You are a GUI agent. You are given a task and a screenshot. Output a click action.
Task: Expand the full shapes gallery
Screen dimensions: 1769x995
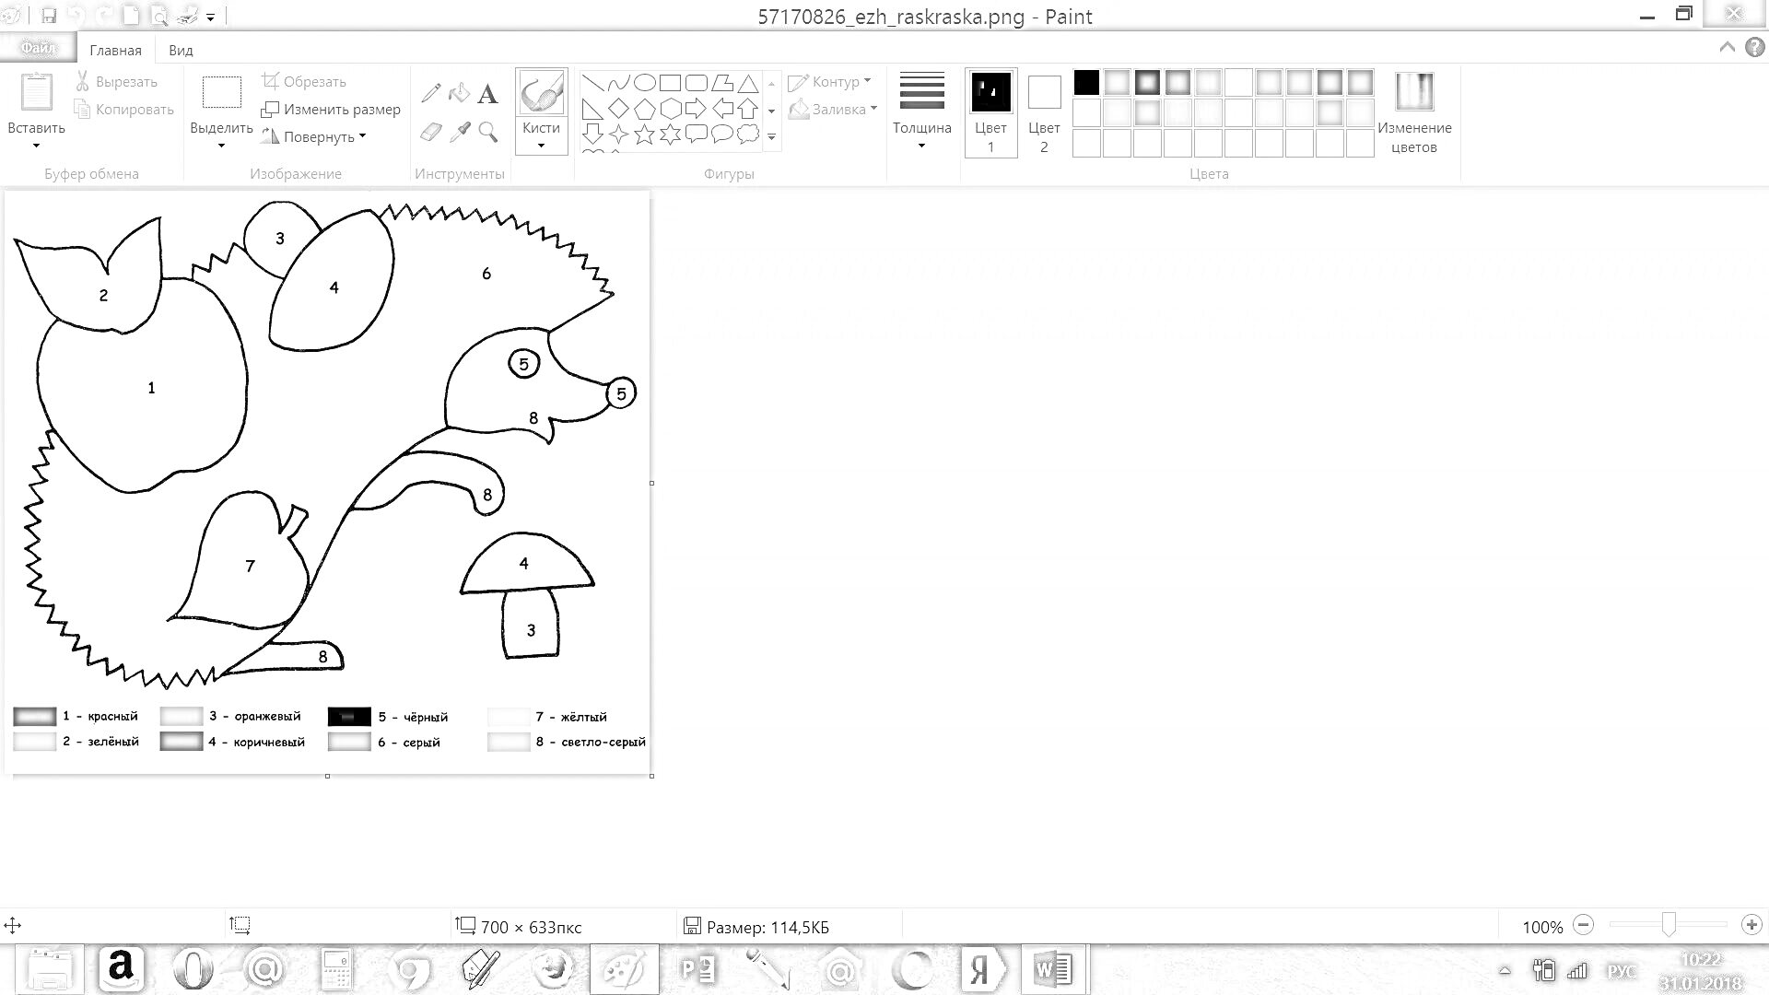click(771, 136)
